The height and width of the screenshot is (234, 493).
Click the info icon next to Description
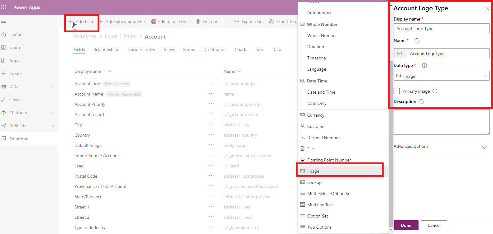(x=421, y=101)
